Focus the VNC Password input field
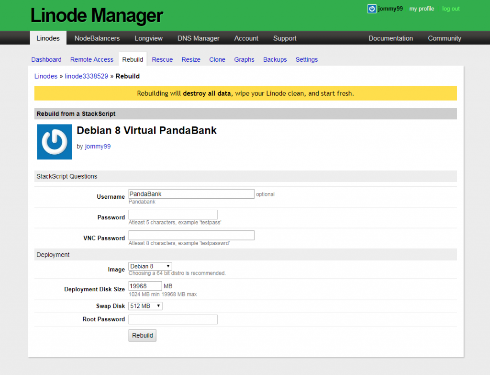490x375 pixels. [x=191, y=235]
